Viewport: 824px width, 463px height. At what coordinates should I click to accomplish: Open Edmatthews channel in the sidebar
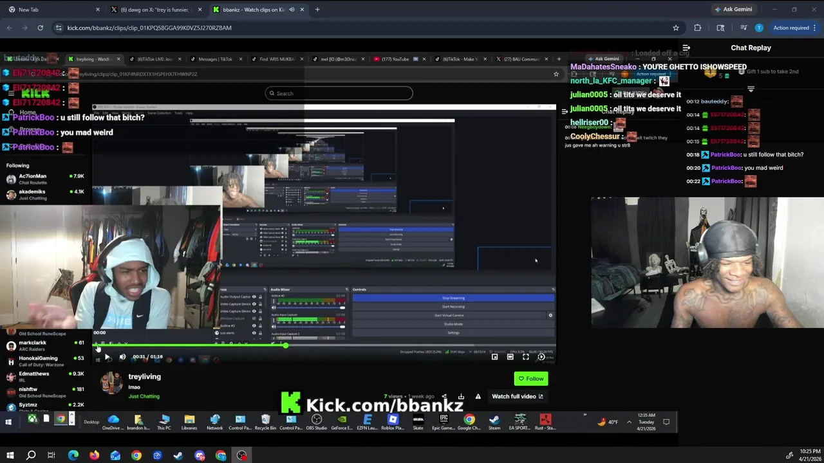pyautogui.click(x=45, y=376)
